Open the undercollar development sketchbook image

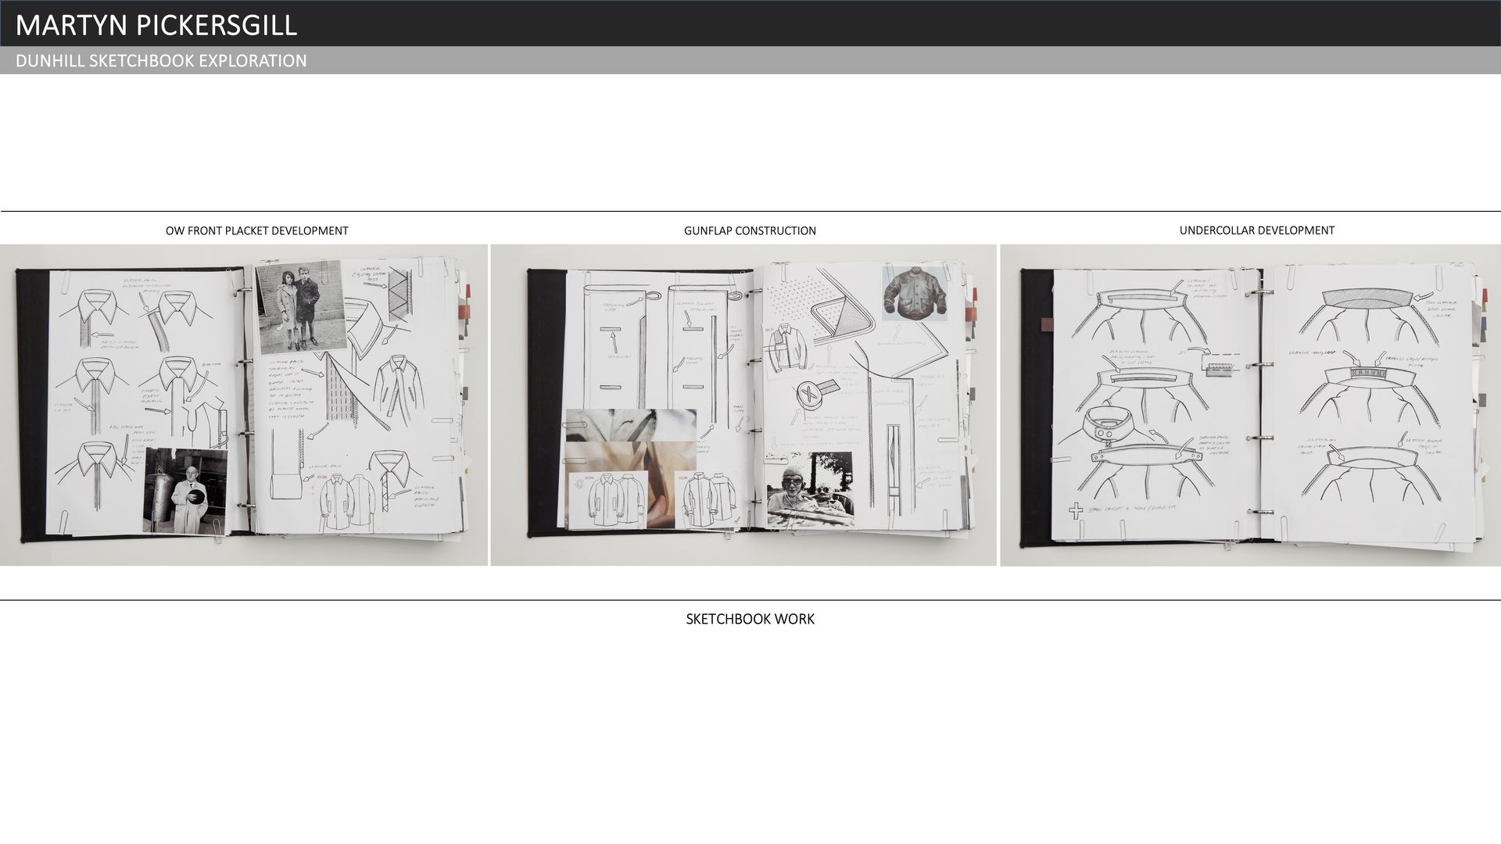pos(1249,405)
